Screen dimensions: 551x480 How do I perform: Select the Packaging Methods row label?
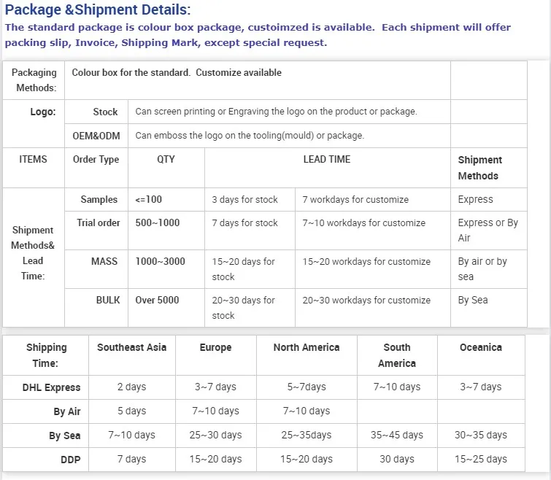[35, 80]
